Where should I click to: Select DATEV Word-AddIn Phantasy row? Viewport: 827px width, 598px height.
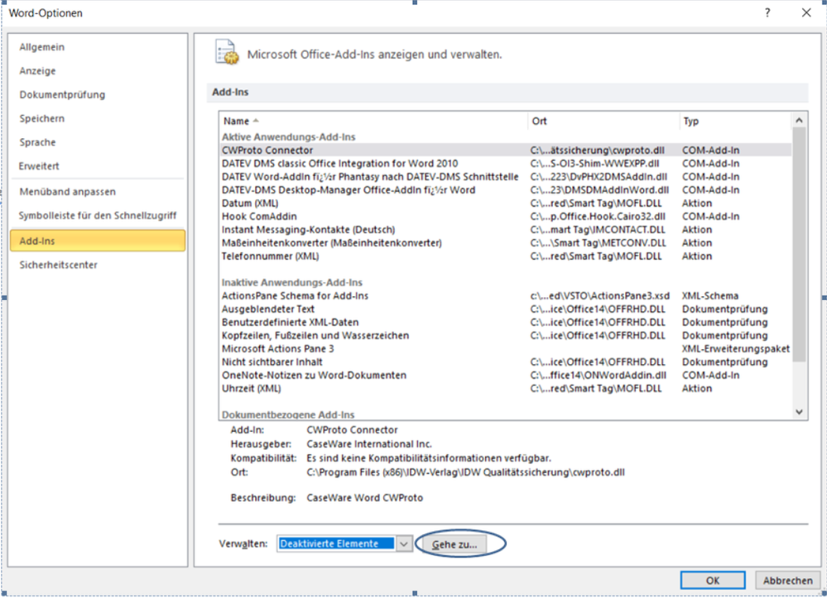pyautogui.click(x=505, y=176)
